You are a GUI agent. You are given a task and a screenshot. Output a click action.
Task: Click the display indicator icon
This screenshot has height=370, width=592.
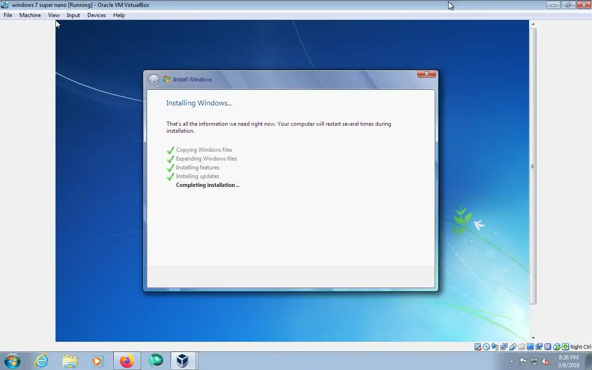[x=530, y=347]
